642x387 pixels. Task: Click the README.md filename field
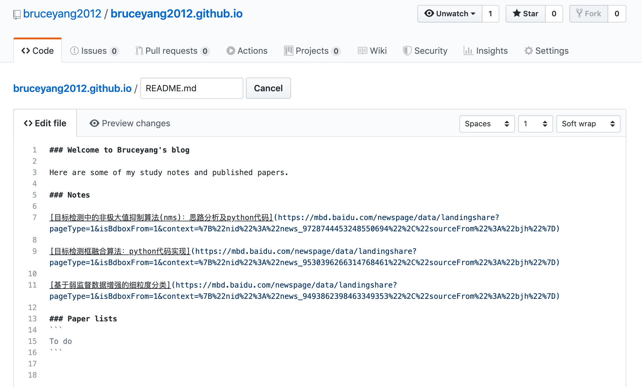(x=192, y=88)
